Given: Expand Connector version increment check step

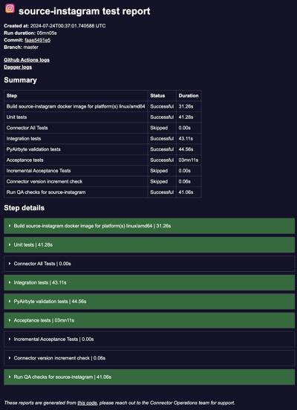Looking at the screenshot, I should click(149, 358).
